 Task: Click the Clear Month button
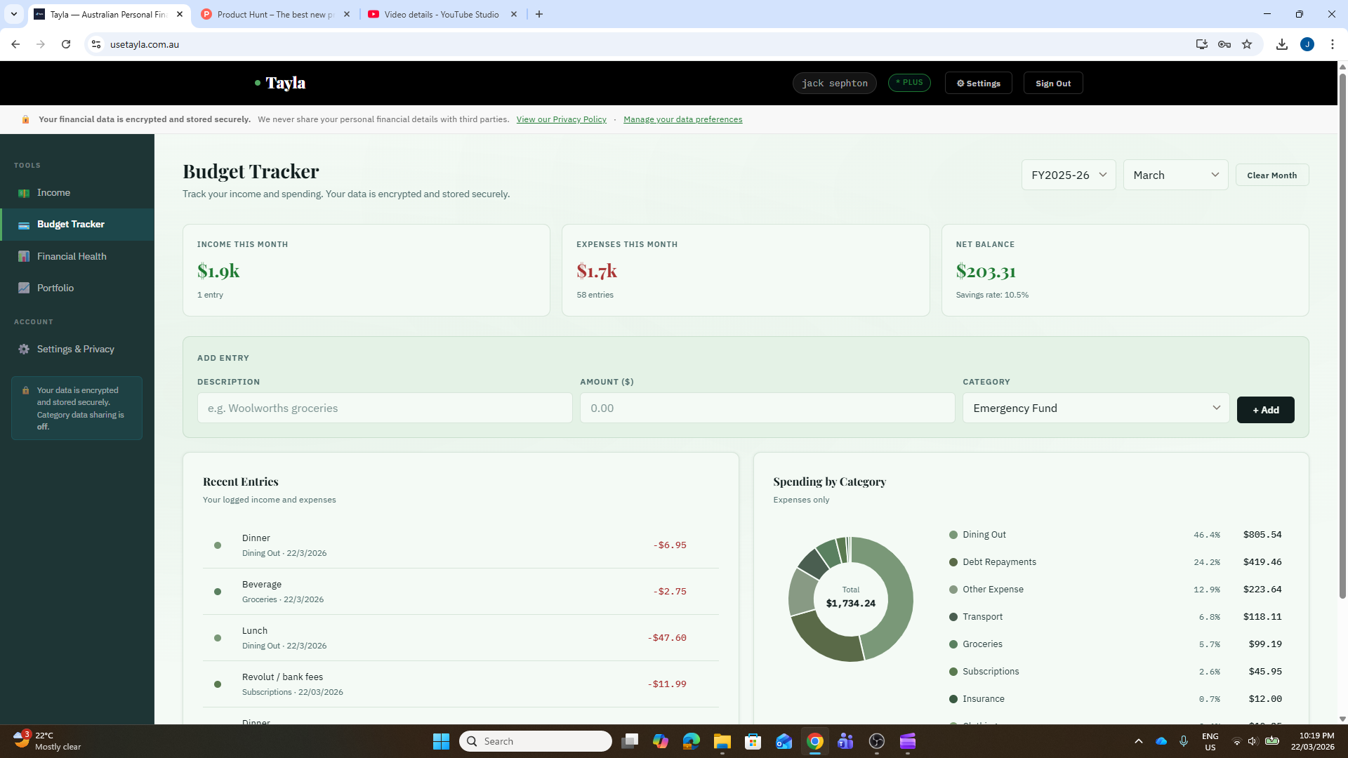pos(1271,175)
